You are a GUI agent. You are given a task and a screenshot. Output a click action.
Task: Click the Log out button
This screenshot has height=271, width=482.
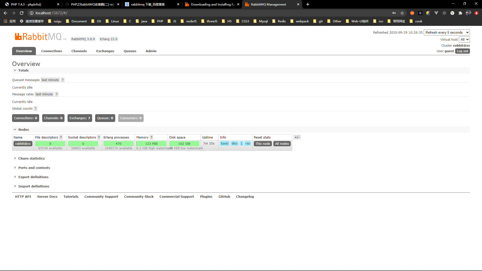coord(462,51)
